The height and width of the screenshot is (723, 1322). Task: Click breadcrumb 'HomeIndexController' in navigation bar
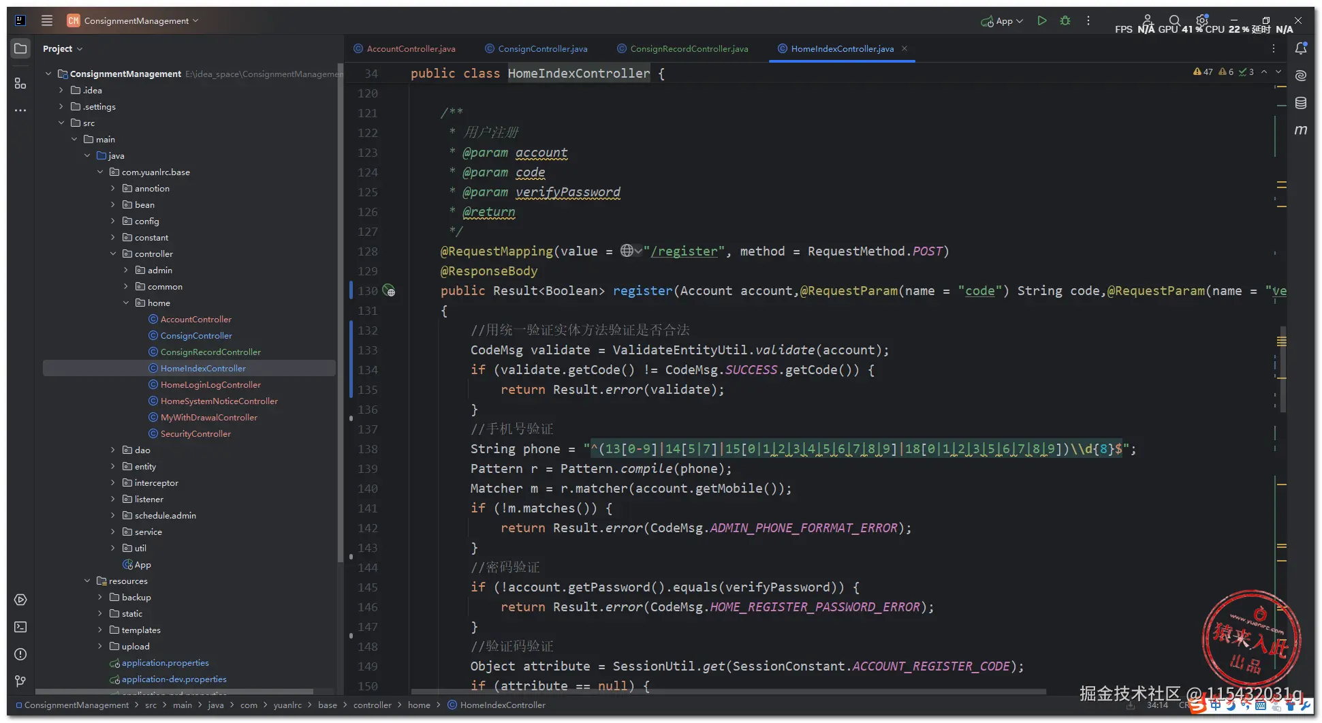(x=497, y=705)
